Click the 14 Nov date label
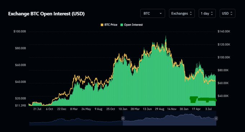The image size is (245, 132). click(172, 109)
